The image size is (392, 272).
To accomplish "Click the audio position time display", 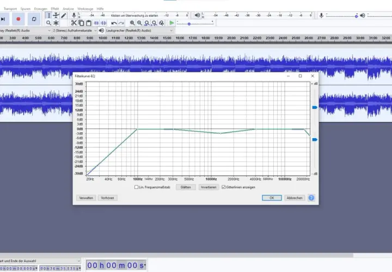I will 116,265.
